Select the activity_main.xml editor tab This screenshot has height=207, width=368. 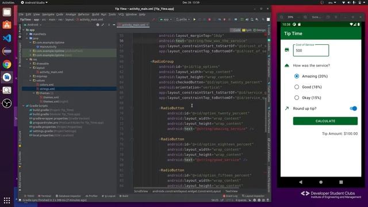click(133, 25)
